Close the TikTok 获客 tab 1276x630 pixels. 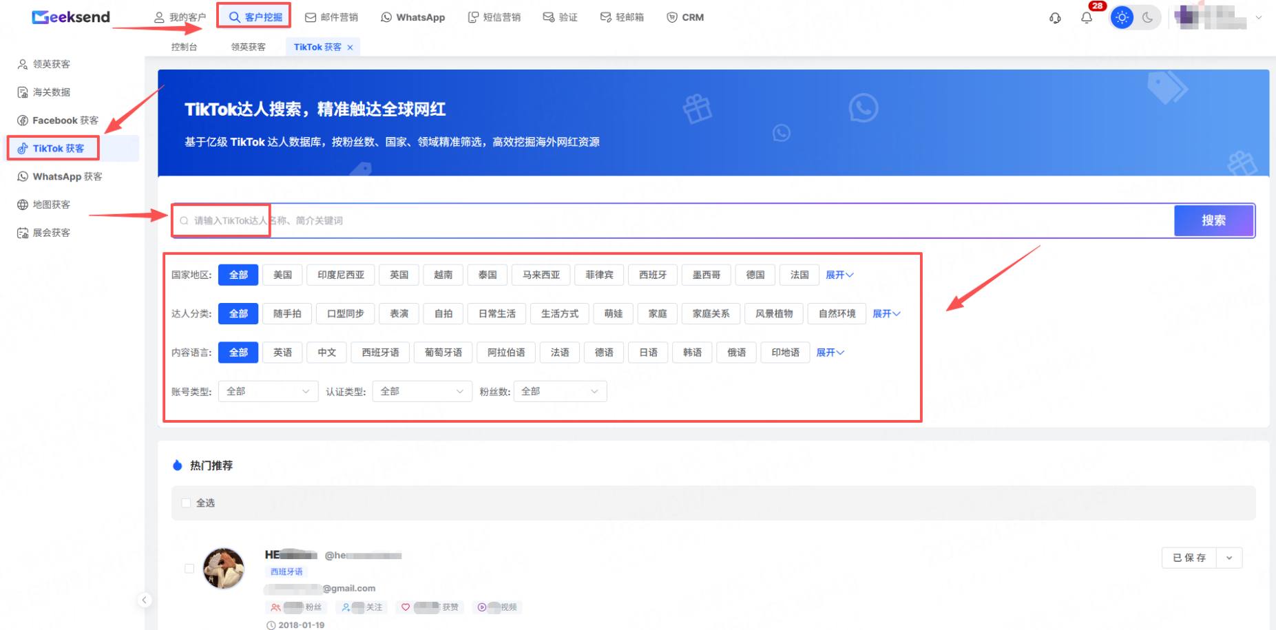click(x=350, y=48)
